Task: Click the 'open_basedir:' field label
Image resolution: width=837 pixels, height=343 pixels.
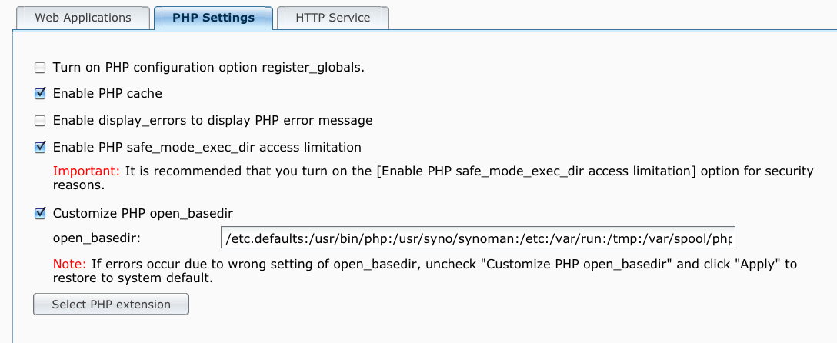Action: click(97, 238)
